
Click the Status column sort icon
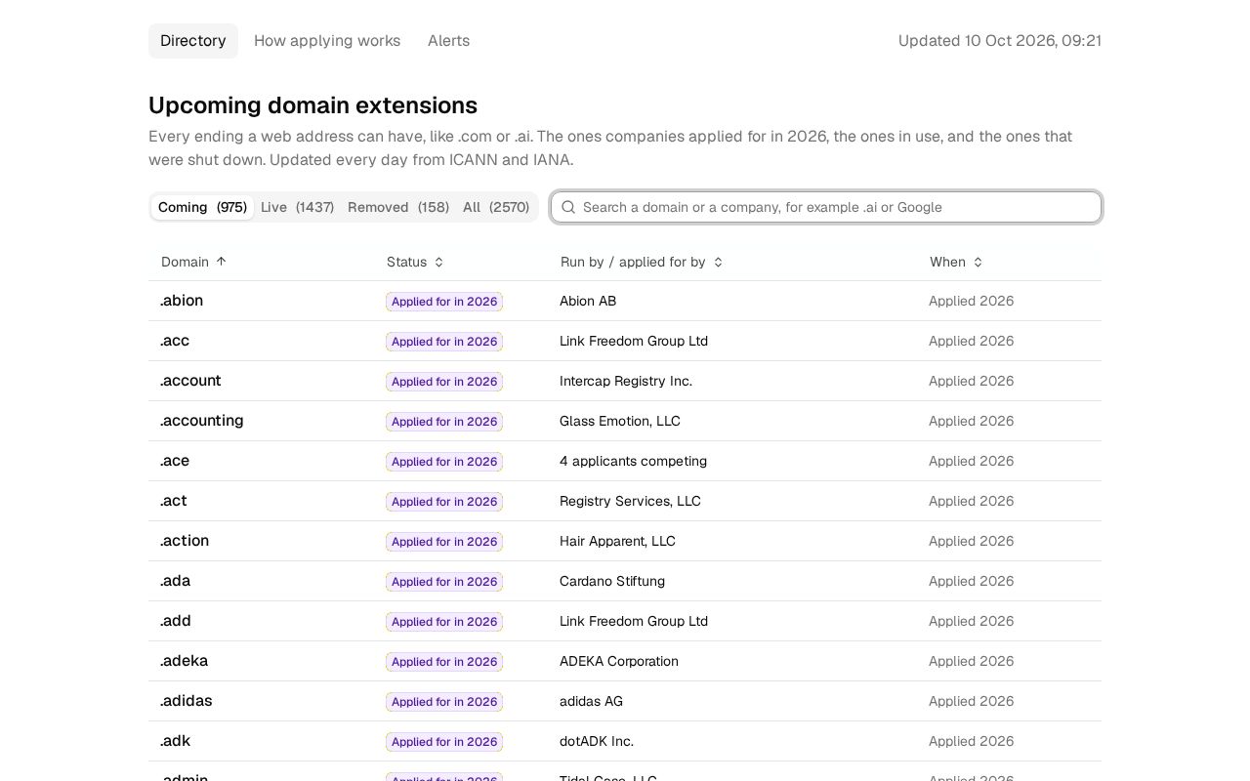(x=438, y=262)
